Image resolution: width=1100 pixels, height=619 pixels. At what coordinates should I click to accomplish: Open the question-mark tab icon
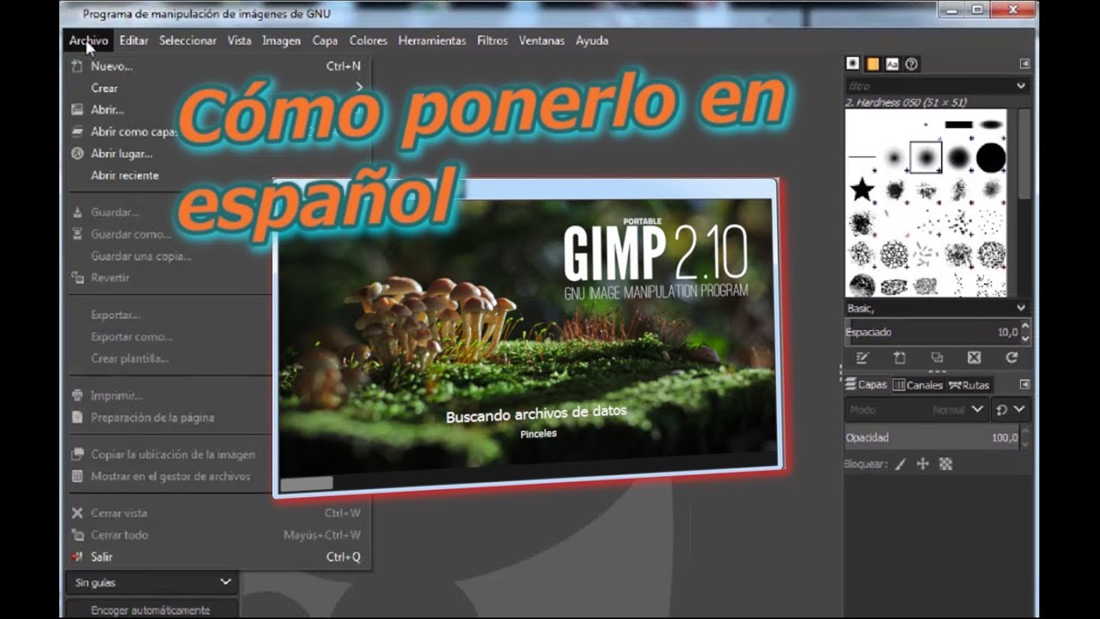coord(912,64)
